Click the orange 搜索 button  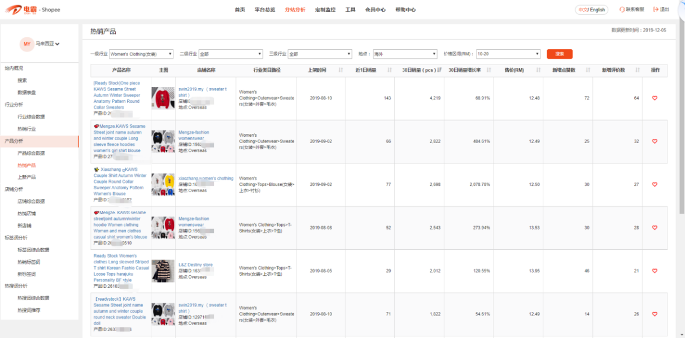click(x=559, y=54)
